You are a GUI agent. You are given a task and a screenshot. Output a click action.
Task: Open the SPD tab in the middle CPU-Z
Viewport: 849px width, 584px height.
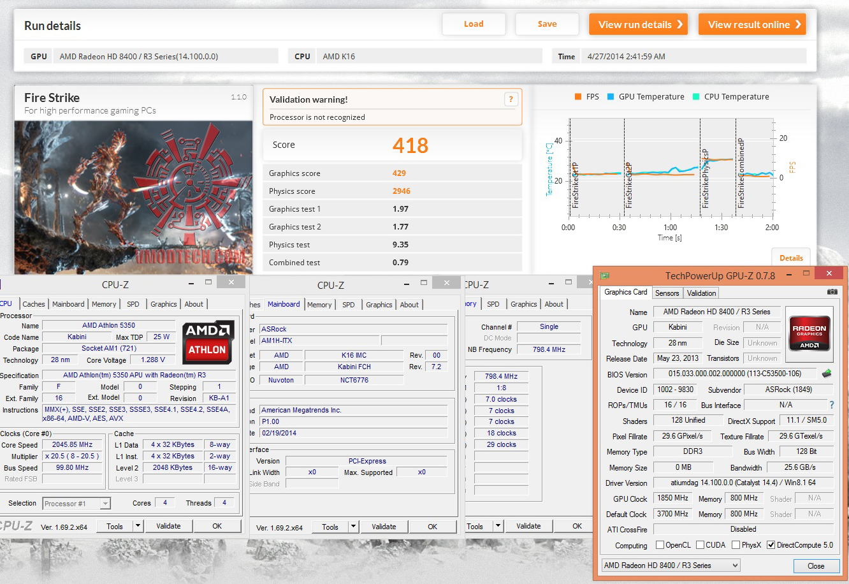(x=349, y=305)
